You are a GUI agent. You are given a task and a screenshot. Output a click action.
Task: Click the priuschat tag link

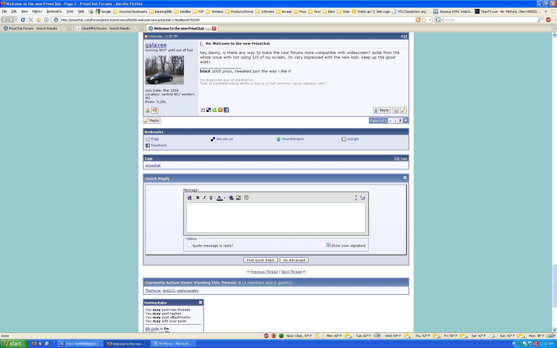pyautogui.click(x=153, y=165)
